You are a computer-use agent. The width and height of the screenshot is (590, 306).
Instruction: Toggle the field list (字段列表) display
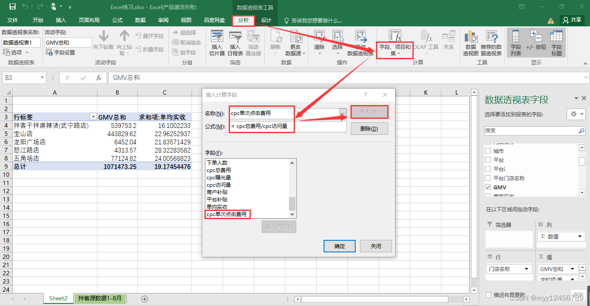[x=516, y=43]
